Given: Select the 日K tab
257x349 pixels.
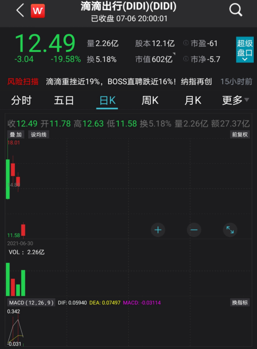Looking at the screenshot, I should pyautogui.click(x=107, y=101).
